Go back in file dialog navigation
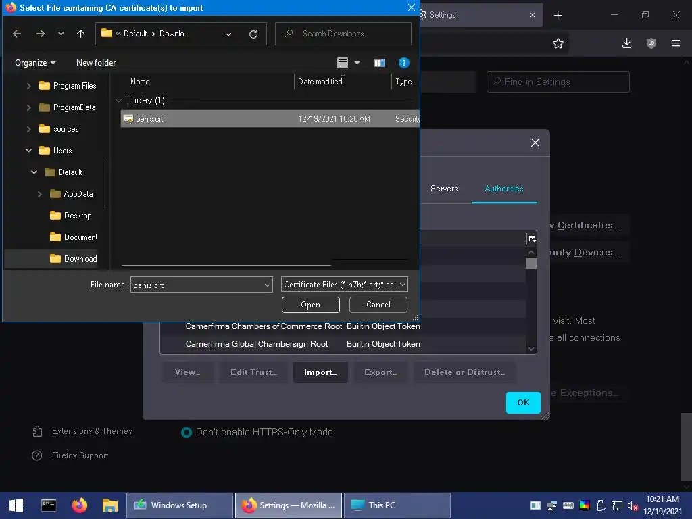Viewport: 692px width, 519px height. click(17, 34)
